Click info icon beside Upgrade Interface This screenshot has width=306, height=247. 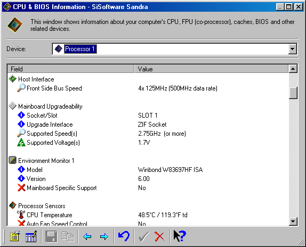21,124
